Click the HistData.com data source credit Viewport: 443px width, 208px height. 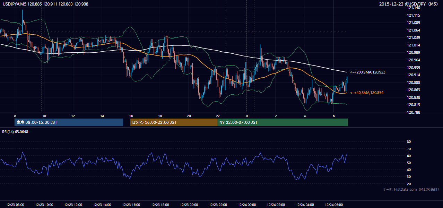pos(411,189)
